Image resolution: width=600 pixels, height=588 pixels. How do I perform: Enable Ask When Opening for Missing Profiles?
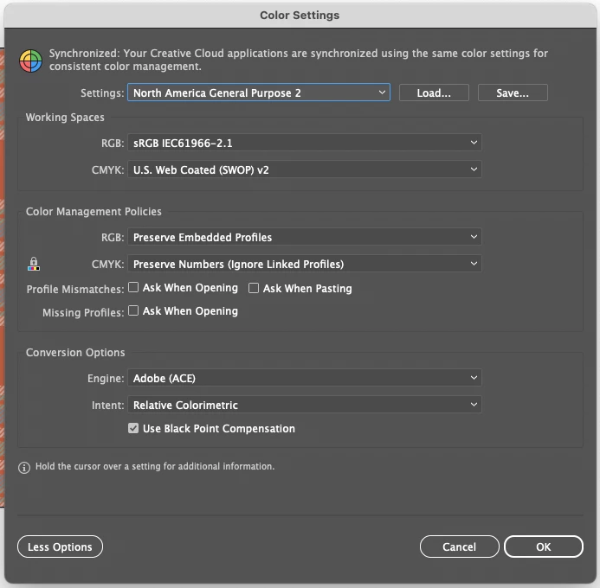(x=133, y=310)
